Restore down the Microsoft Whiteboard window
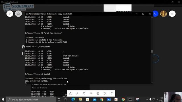 click(173, 2)
